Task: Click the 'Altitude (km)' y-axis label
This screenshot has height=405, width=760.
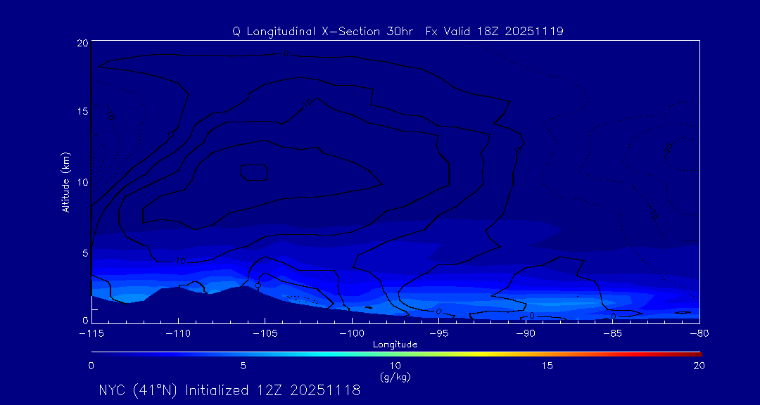Action: point(65,182)
